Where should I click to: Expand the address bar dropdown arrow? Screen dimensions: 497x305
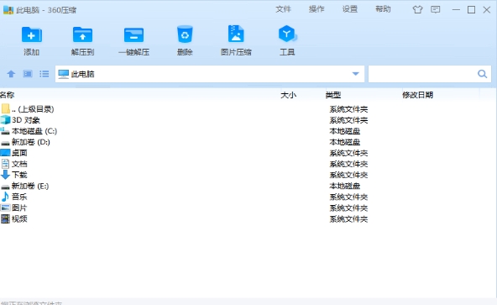tap(356, 74)
